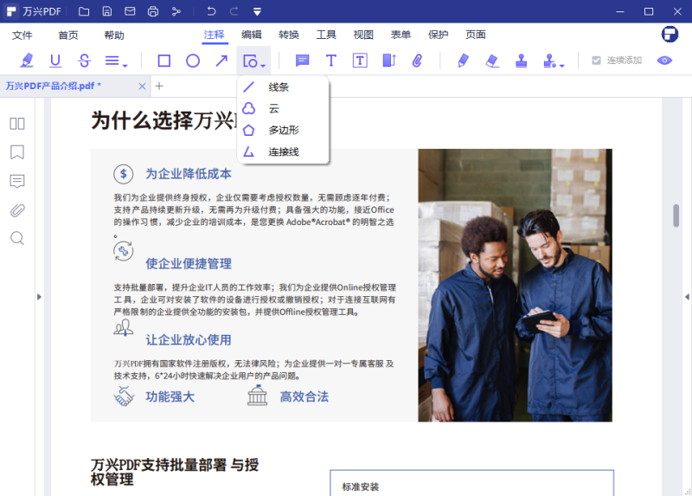The image size is (692, 496).
Task: Click the underline annotation tool
Action: tap(55, 61)
